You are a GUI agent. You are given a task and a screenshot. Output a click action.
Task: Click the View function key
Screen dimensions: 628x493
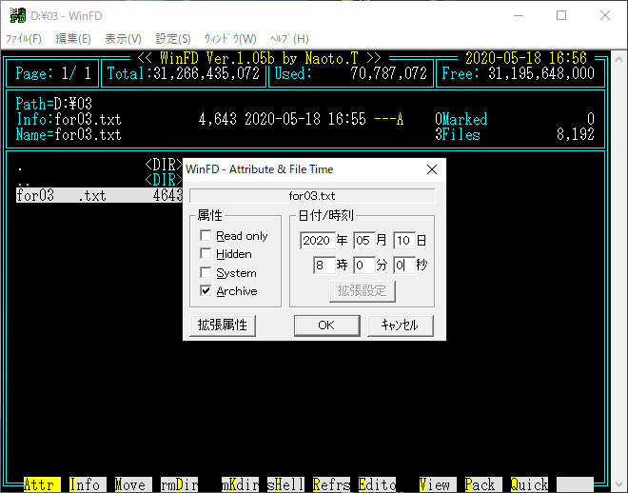click(x=438, y=484)
